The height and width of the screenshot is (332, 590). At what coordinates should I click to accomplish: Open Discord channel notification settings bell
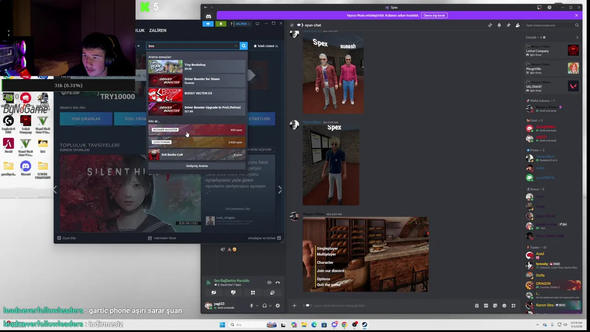click(499, 25)
